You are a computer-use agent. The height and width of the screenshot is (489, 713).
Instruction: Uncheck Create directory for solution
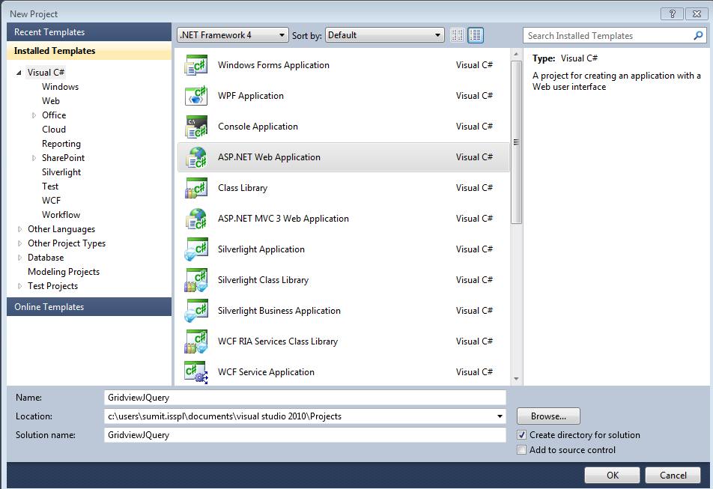click(522, 435)
